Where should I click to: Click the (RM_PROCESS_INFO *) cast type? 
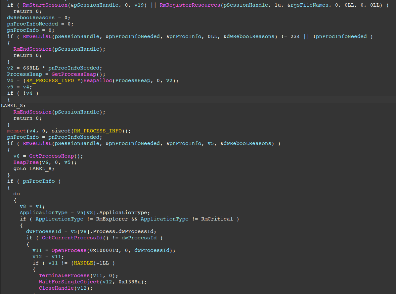click(x=53, y=81)
